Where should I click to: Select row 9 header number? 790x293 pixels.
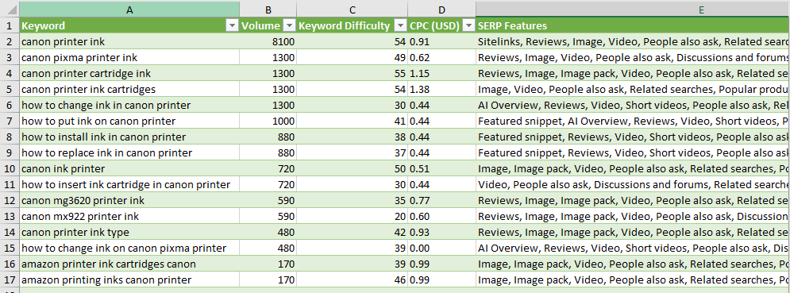[x=10, y=152]
